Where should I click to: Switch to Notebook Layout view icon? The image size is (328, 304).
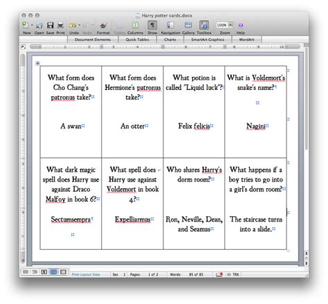point(63,272)
